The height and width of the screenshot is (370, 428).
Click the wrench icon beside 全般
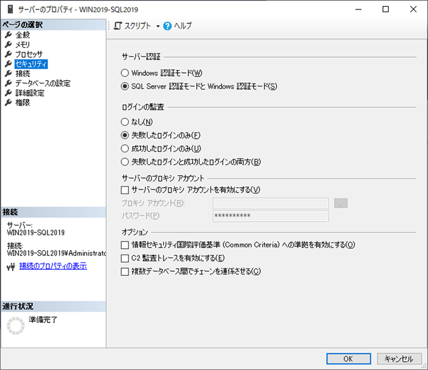pos(9,35)
